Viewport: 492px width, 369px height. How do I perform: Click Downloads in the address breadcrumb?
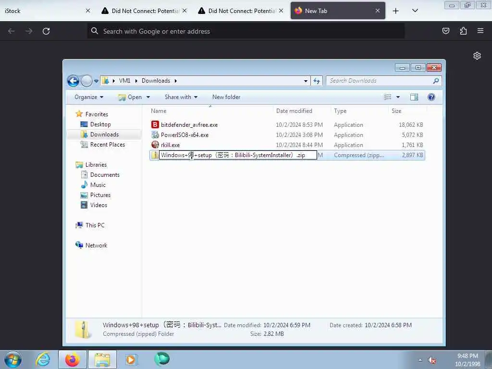156,81
